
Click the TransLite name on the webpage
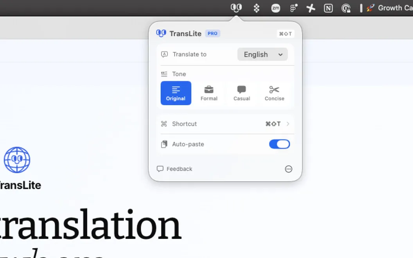tap(20, 185)
